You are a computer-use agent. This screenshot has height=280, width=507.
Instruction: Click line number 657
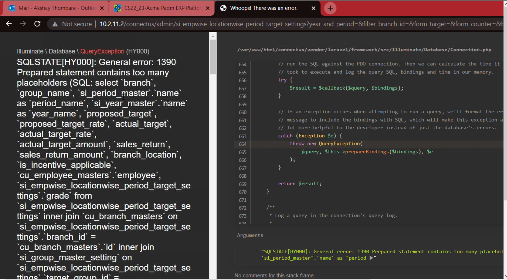[243, 88]
